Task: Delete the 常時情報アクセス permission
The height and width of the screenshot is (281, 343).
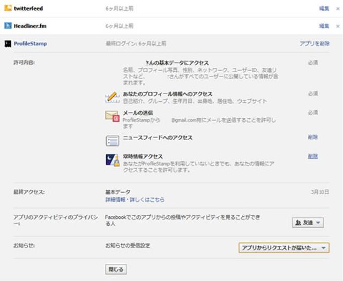Action: [x=312, y=156]
